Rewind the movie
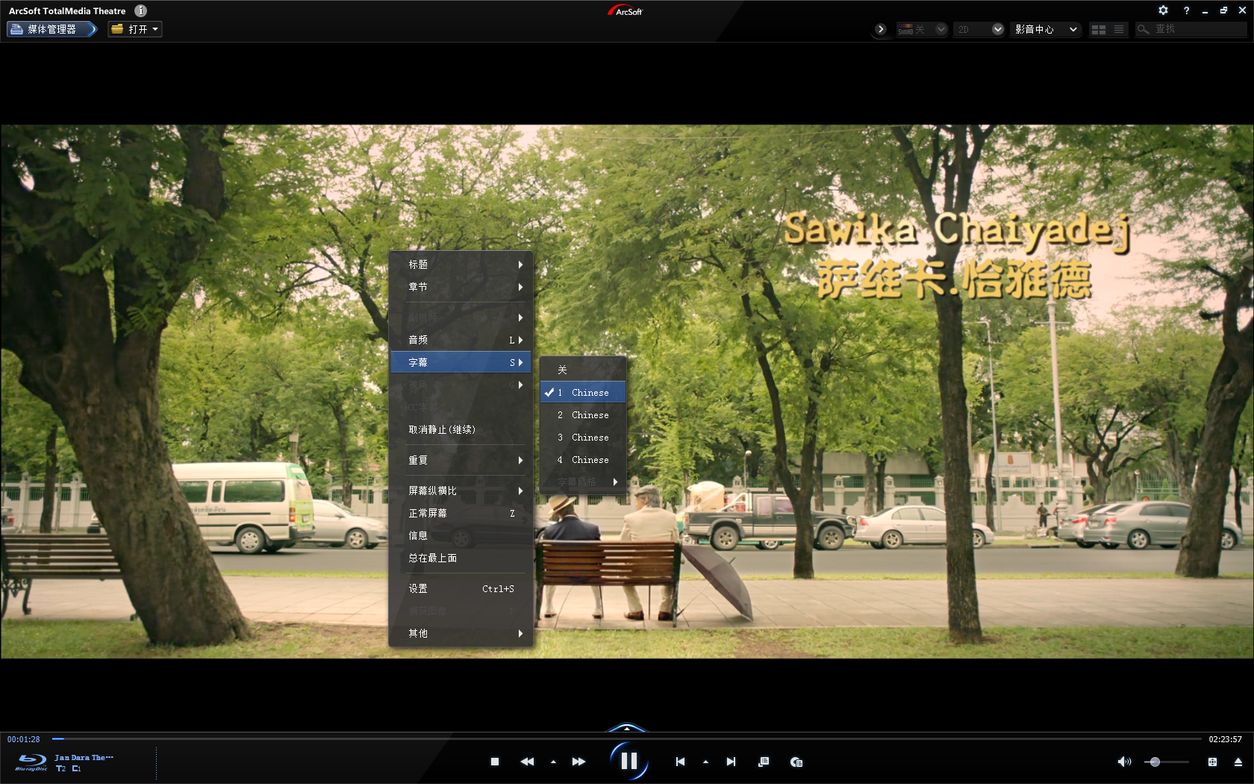 (527, 762)
